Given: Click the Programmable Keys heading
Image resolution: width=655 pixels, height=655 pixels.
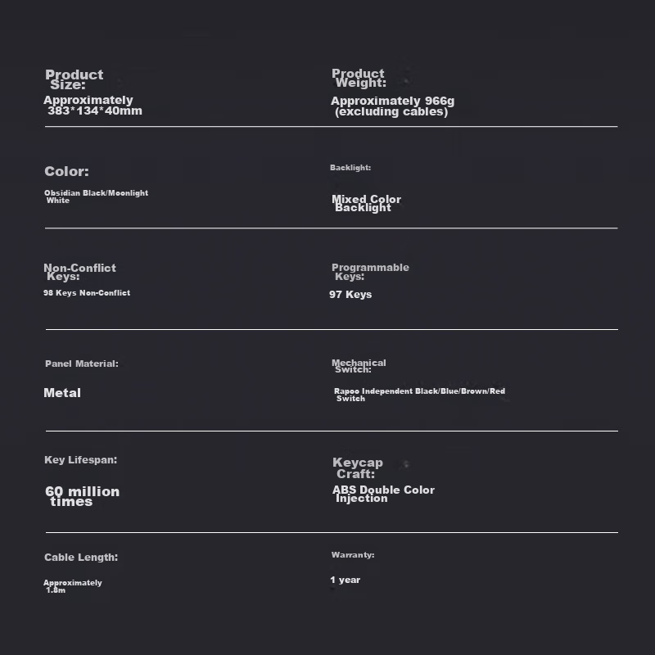Looking at the screenshot, I should (x=369, y=272).
